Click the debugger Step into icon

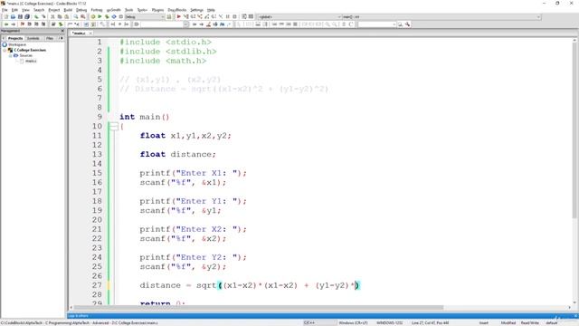click(200, 17)
